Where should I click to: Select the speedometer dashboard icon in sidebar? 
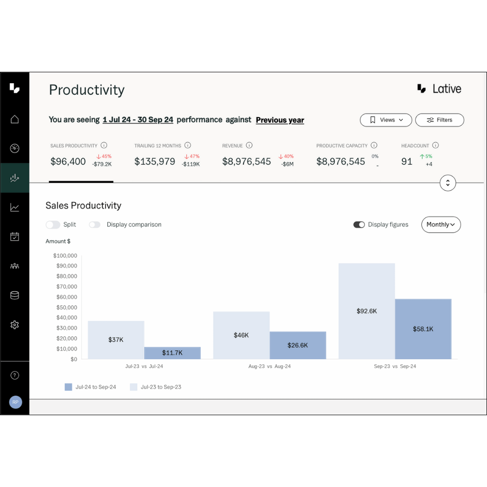click(14, 148)
